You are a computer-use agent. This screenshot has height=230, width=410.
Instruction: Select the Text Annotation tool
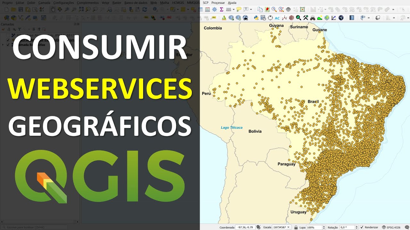click(x=246, y=9)
